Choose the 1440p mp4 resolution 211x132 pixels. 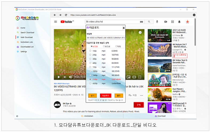(x=90, y=75)
